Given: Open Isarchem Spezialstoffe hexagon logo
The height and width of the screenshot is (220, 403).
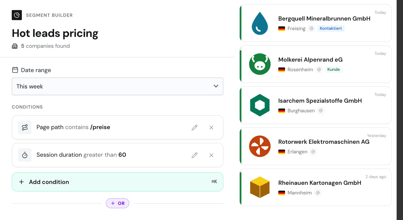Looking at the screenshot, I should point(260,105).
